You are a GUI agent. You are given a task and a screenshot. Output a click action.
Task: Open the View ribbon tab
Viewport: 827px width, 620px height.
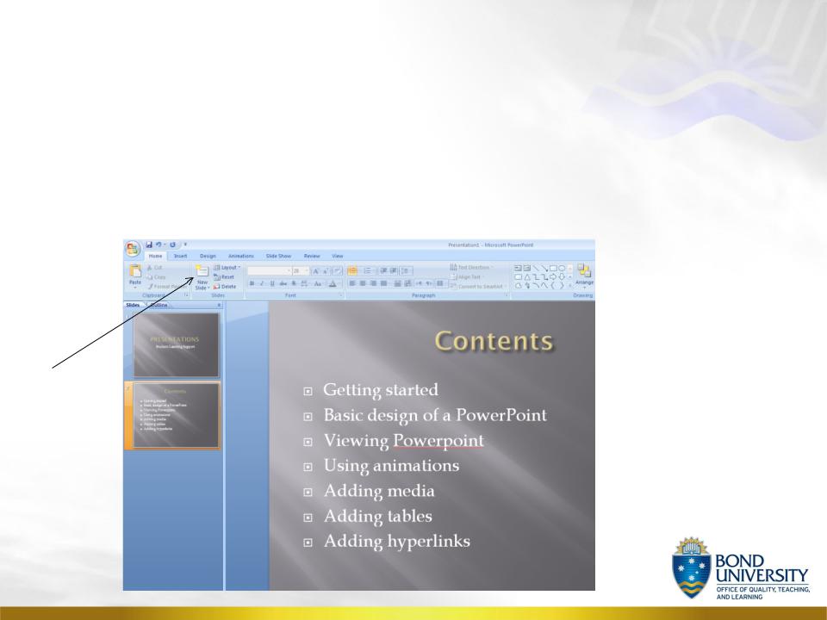(x=338, y=257)
